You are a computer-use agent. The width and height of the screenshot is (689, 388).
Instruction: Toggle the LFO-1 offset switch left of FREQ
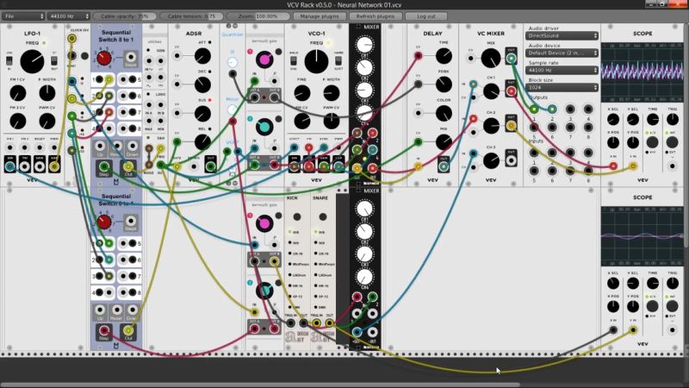coord(9,60)
